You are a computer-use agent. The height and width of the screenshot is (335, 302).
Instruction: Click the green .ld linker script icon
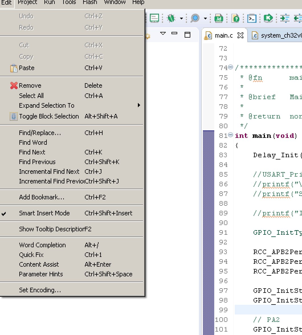(x=219, y=19)
